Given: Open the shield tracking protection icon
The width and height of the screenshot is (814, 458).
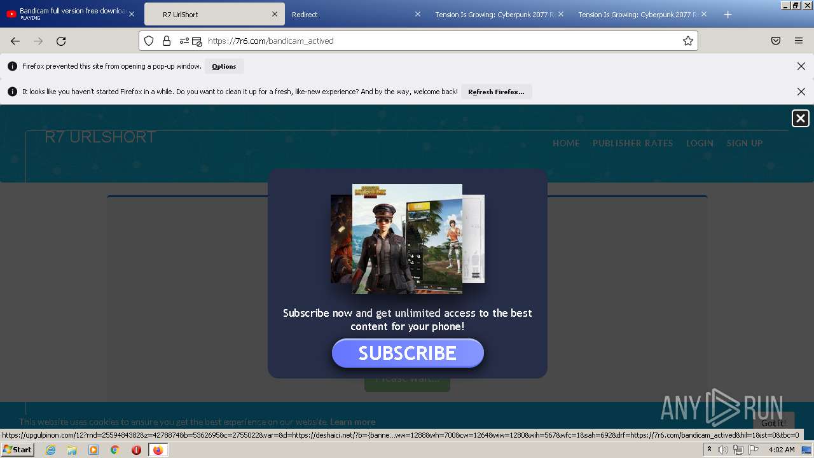Looking at the screenshot, I should 149,41.
